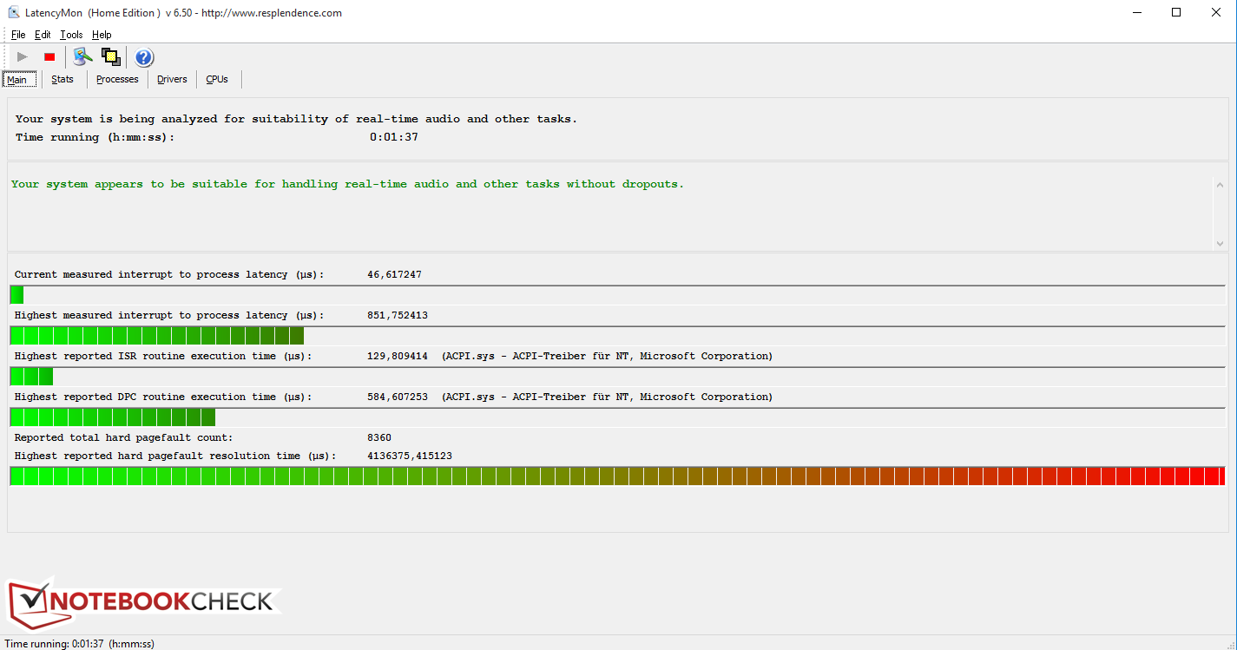1237x650 pixels.
Task: Click pagefault resolution value 4136375,415123
Action: pyautogui.click(x=410, y=456)
